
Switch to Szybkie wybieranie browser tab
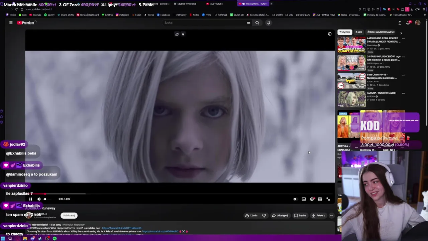point(187,4)
